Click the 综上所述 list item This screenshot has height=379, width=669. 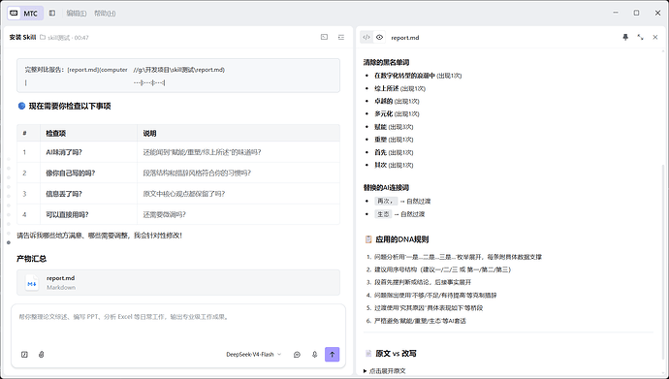399,88
